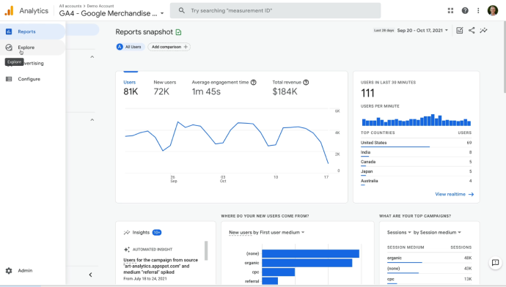Click the Canada country row
This screenshot has height=287, width=506.
416,162
